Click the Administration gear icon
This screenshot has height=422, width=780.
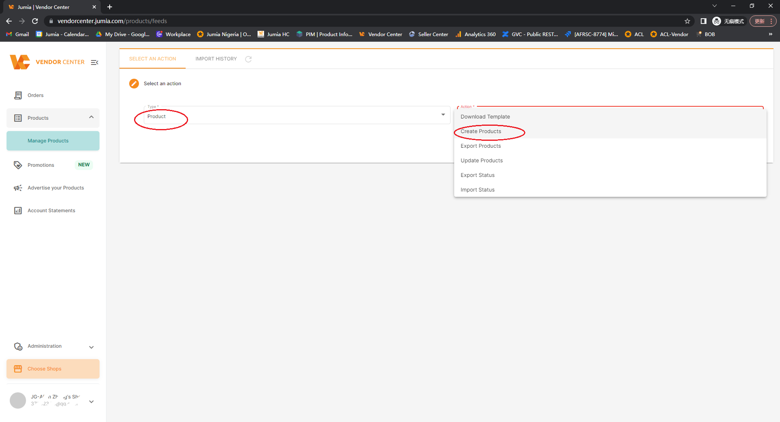coord(18,346)
